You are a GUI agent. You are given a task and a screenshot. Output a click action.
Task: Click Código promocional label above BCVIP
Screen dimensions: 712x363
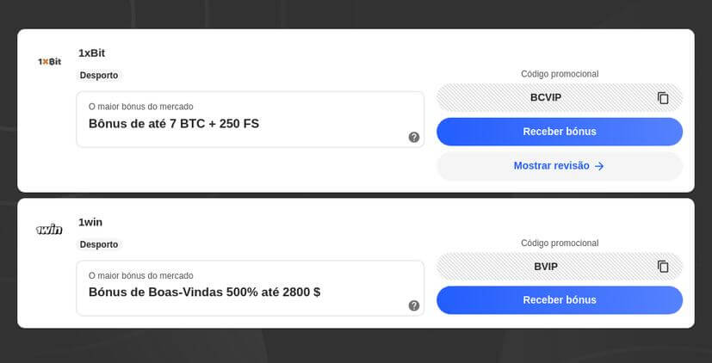tap(560, 74)
